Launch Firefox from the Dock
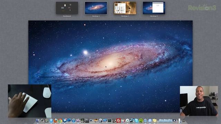This screenshot has width=221, height=124. tap(56, 121)
